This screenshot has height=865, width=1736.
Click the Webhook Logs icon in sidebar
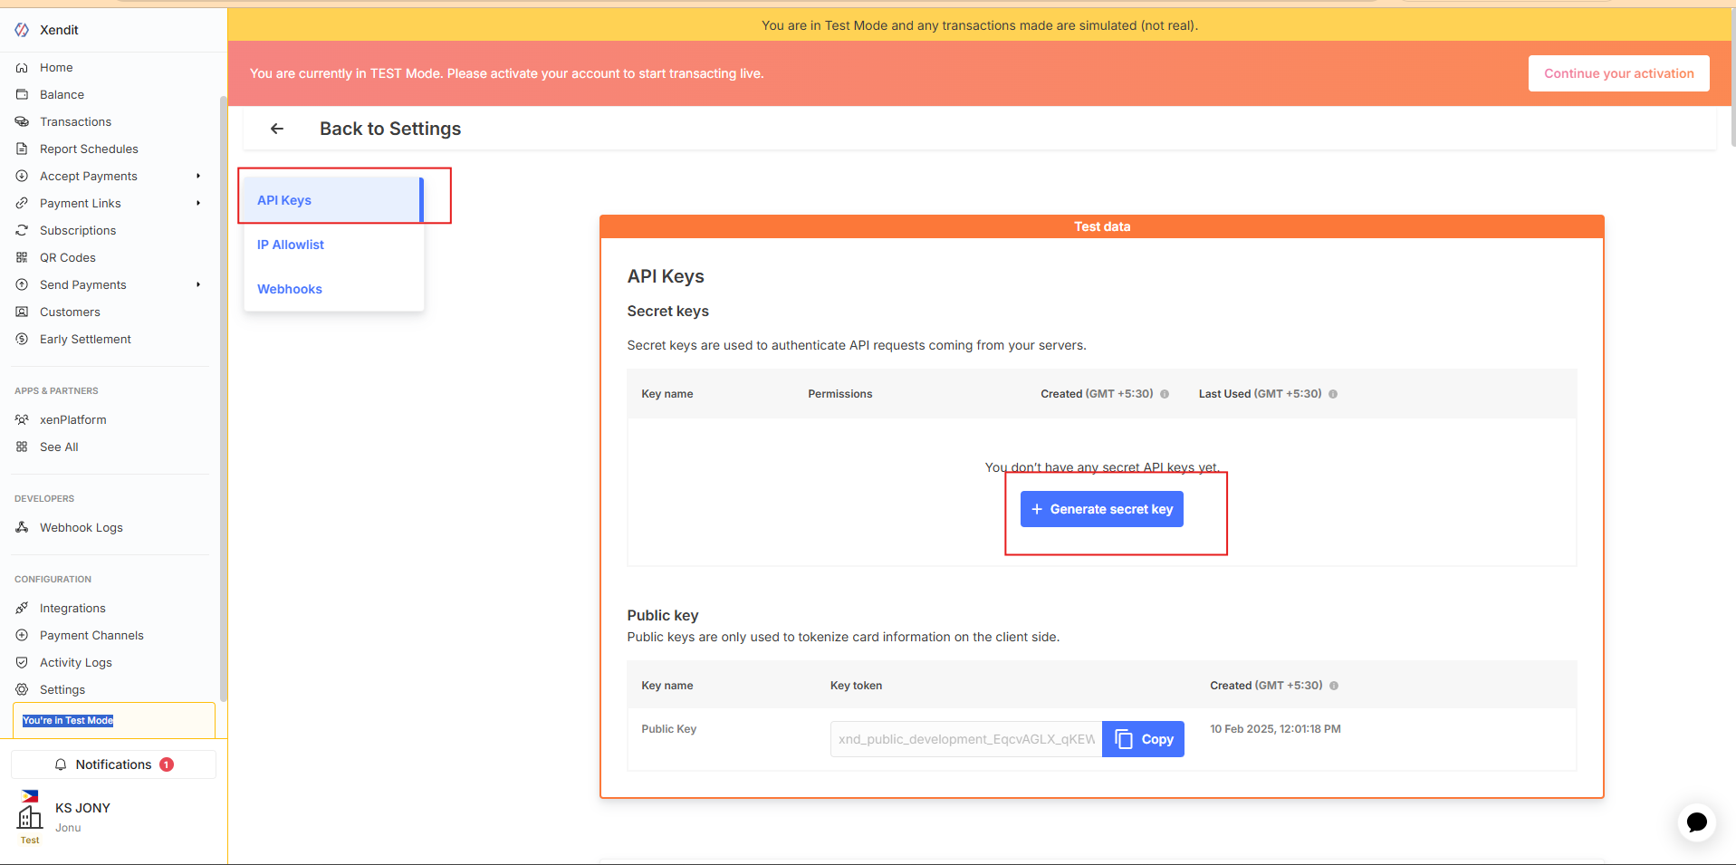click(x=22, y=527)
